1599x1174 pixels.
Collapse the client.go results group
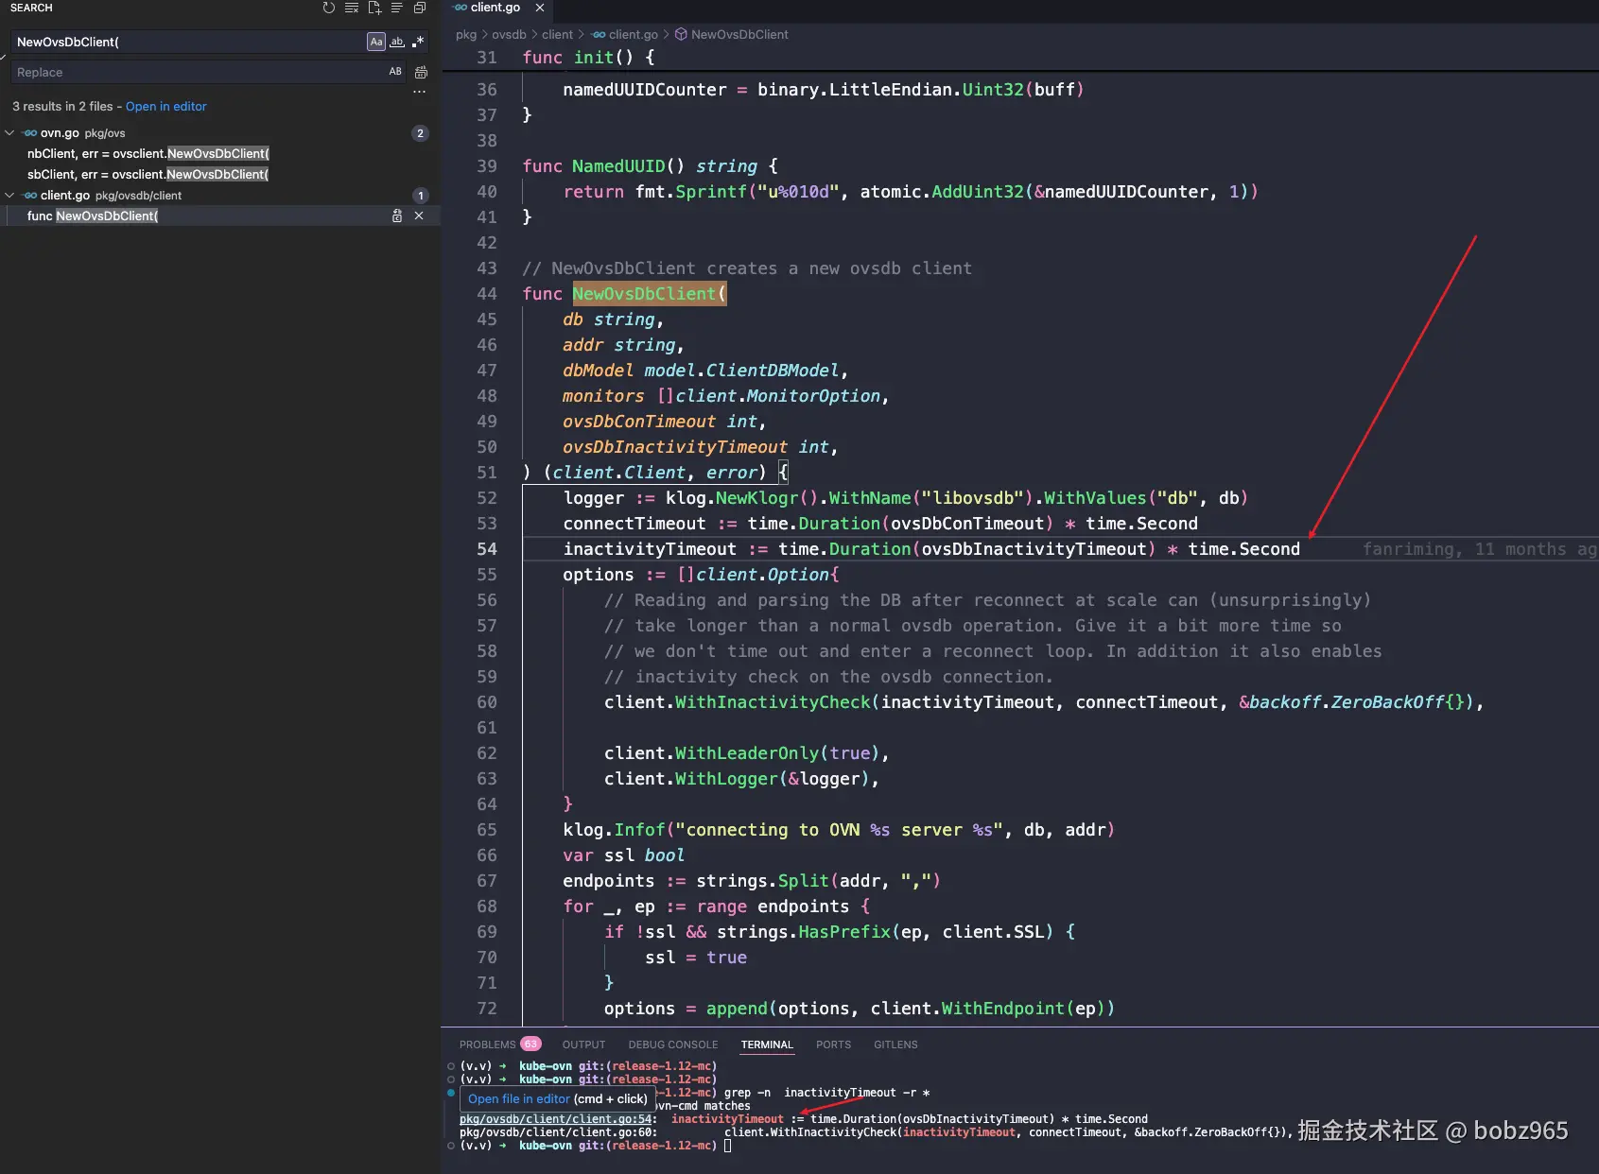[9, 196]
